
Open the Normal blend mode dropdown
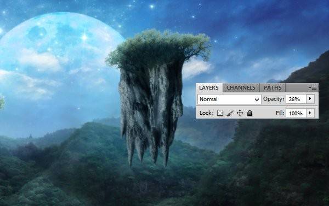[229, 99]
